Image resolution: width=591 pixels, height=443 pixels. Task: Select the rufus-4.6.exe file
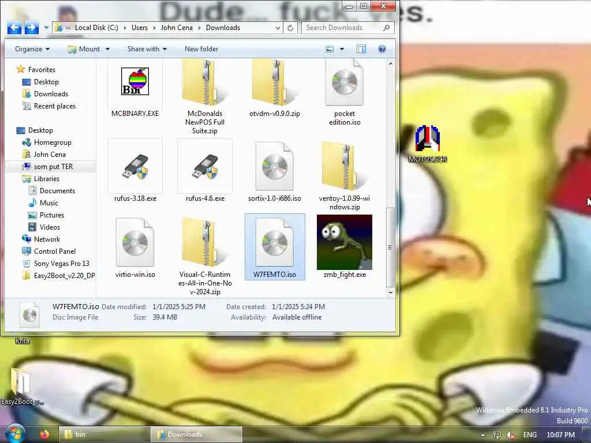click(205, 167)
